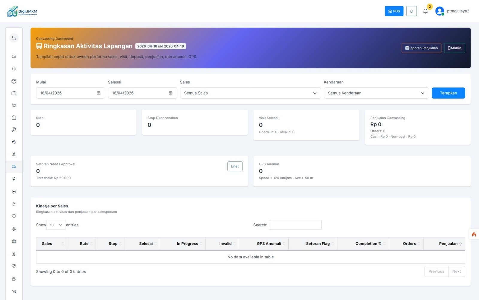
Task: Select the truck canvassing sidebar menu
Action: tap(14, 167)
